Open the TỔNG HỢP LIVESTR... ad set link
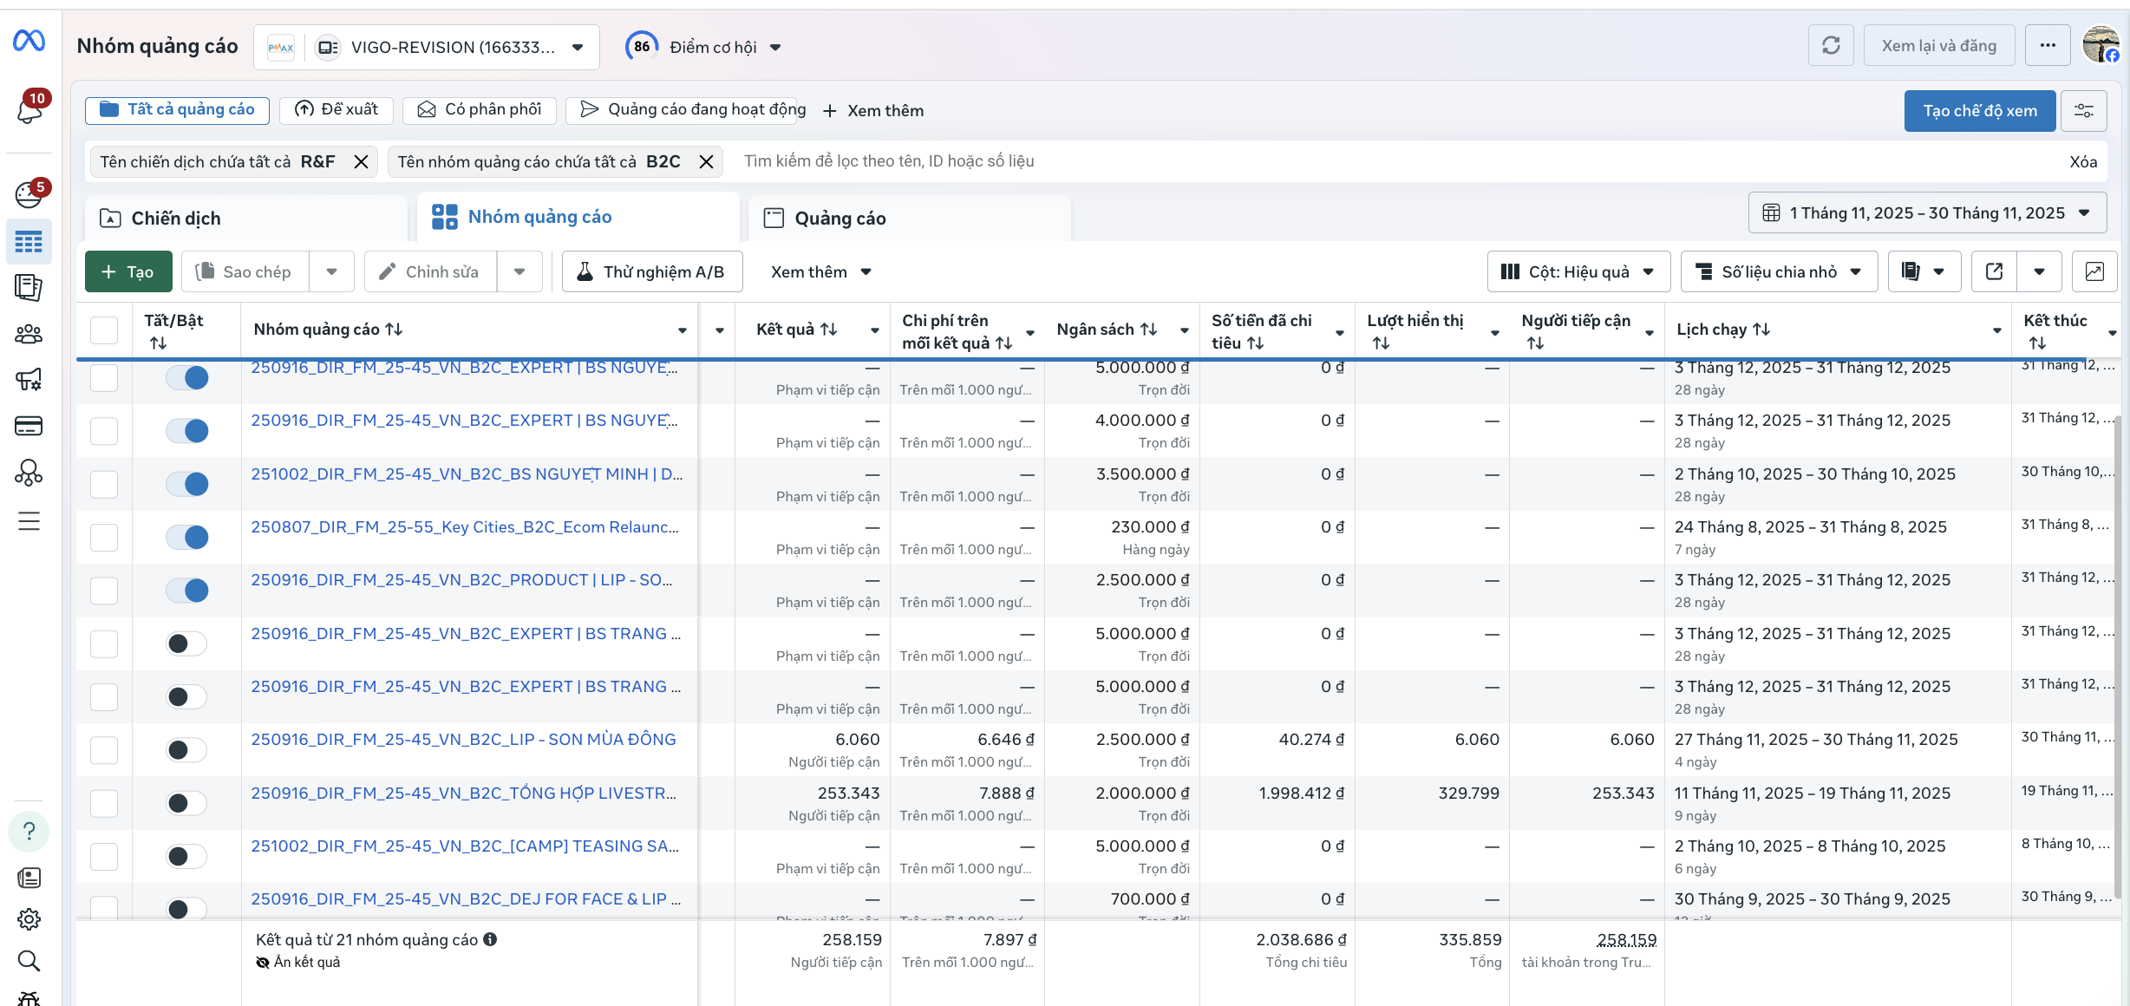Viewport: 2130px width, 1006px height. (463, 793)
